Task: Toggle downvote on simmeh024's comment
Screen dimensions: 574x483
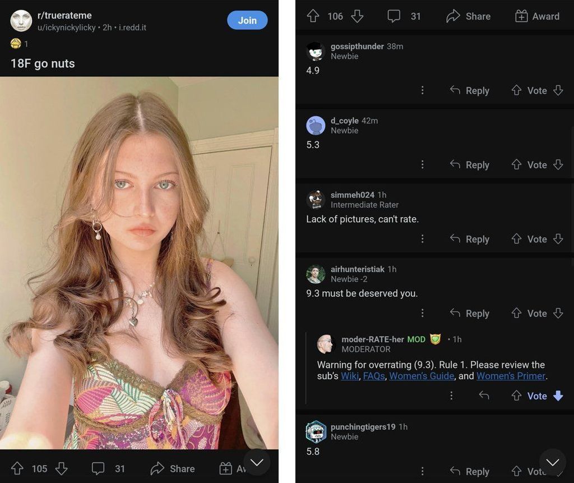Action: point(558,239)
